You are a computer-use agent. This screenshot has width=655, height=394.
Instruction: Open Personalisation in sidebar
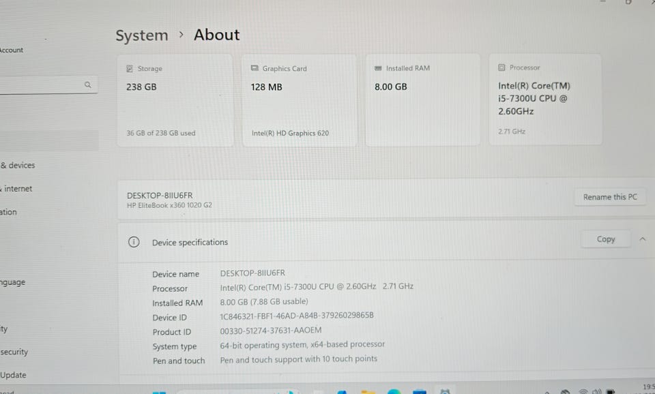[x=8, y=212]
